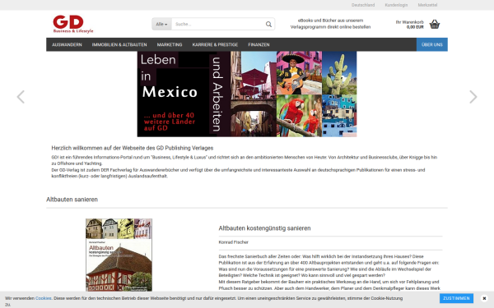Click the GD Business & Lifestyle logo
Viewport: 494px width, 308px height.
[x=72, y=24]
